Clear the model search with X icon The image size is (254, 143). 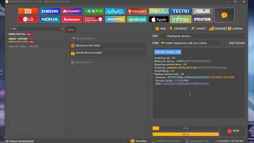click(x=11, y=29)
